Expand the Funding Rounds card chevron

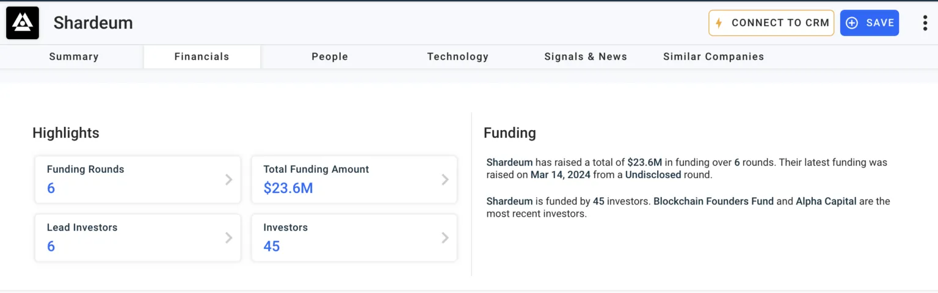point(228,179)
